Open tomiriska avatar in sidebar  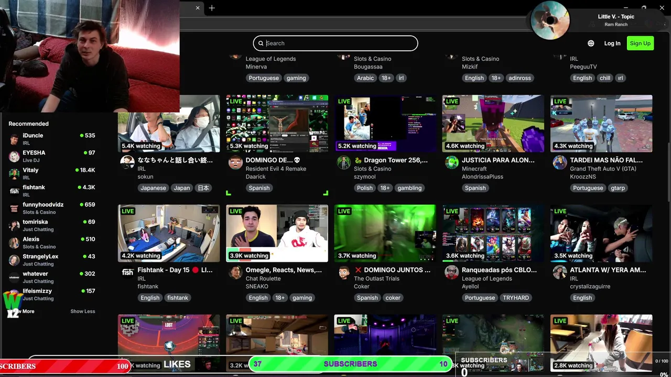click(14, 225)
